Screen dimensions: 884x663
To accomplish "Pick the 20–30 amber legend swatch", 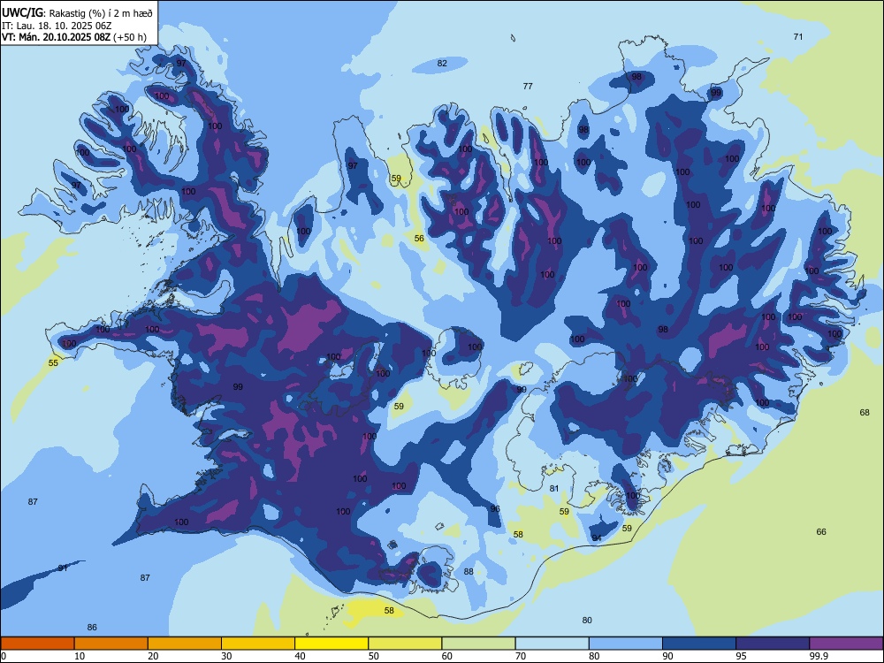I will click(185, 644).
